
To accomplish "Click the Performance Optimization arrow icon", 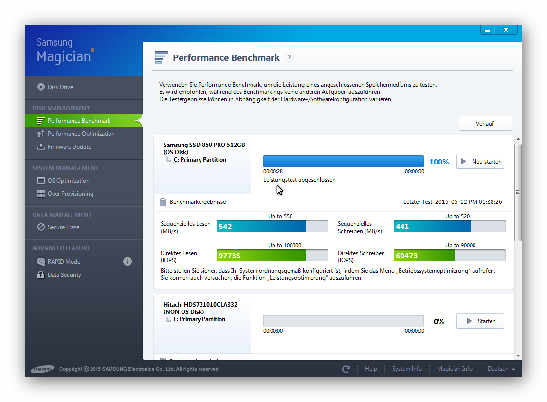I will pyautogui.click(x=41, y=134).
